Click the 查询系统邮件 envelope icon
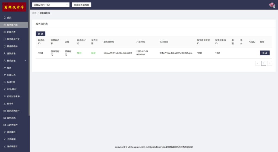The image size is (278, 152). 4,111
